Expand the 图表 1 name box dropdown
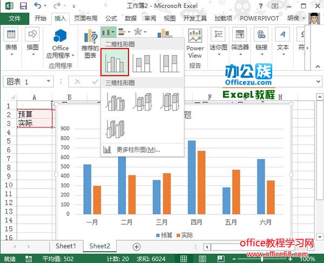 click(49, 81)
